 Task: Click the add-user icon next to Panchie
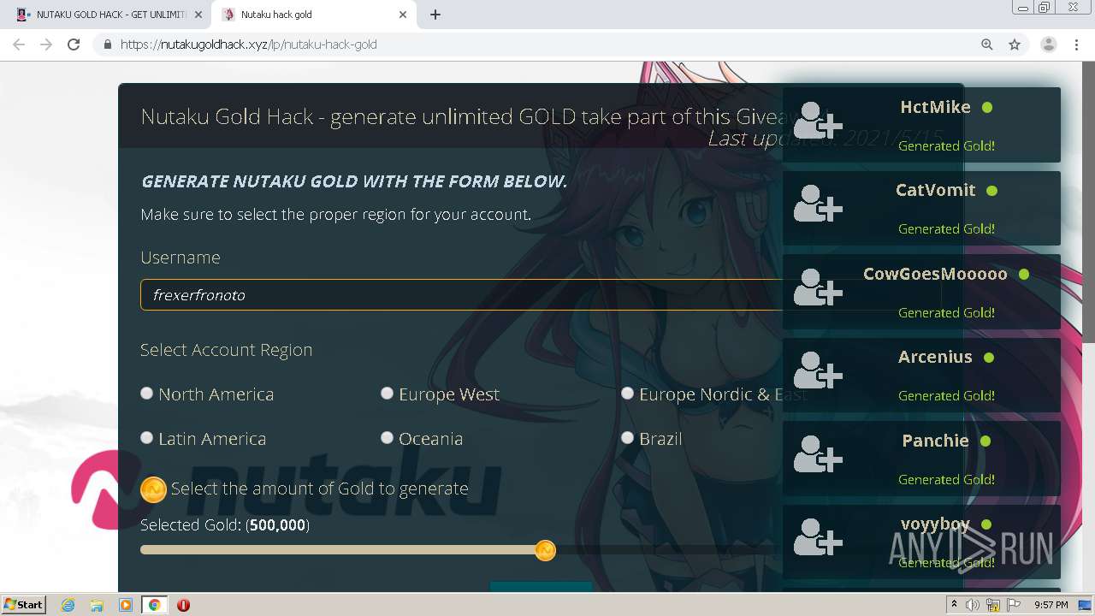point(818,455)
